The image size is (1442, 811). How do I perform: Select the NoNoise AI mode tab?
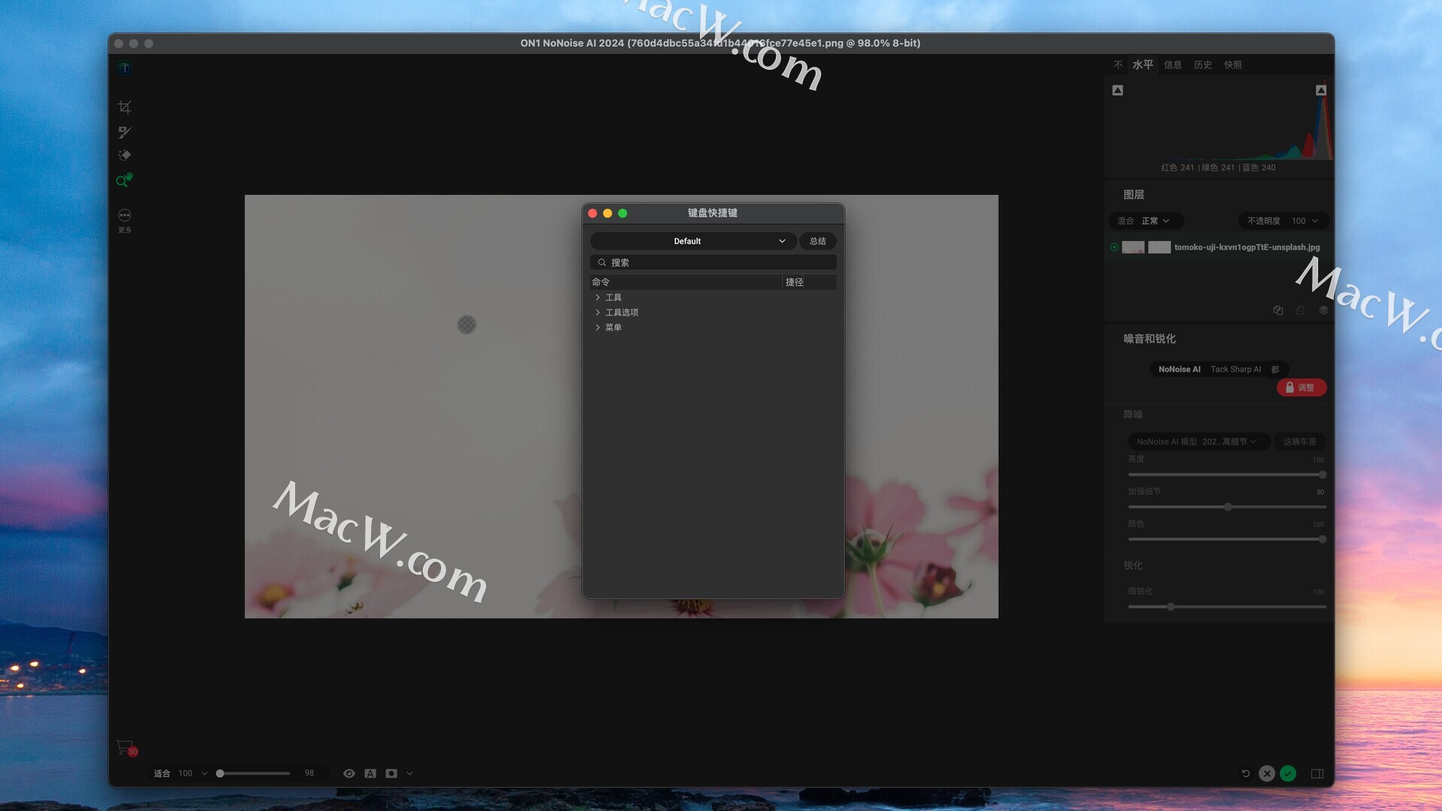pos(1179,369)
